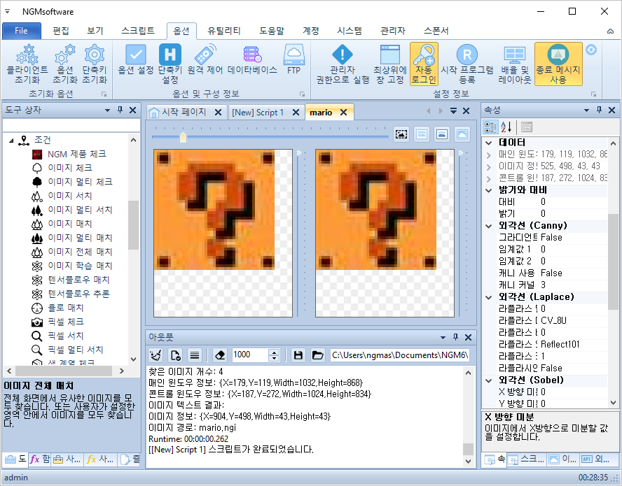This screenshot has width=622, height=486.
Task: Open 배율 및 레이아웃 icon
Action: tap(515, 64)
